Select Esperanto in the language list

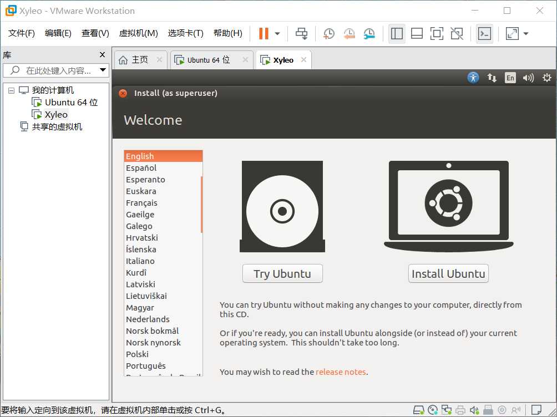pyautogui.click(x=163, y=180)
